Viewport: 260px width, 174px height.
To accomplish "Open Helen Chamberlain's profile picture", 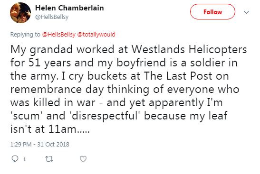I will click(20, 13).
